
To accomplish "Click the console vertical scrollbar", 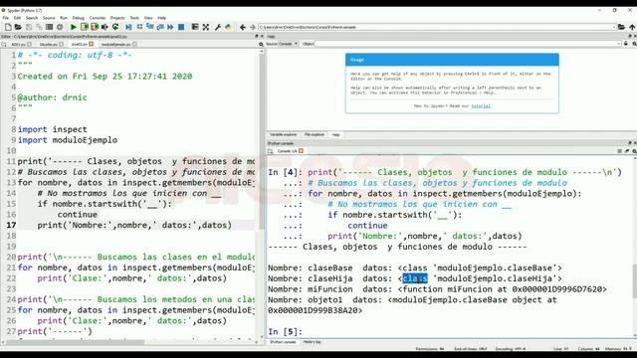I will (635, 280).
